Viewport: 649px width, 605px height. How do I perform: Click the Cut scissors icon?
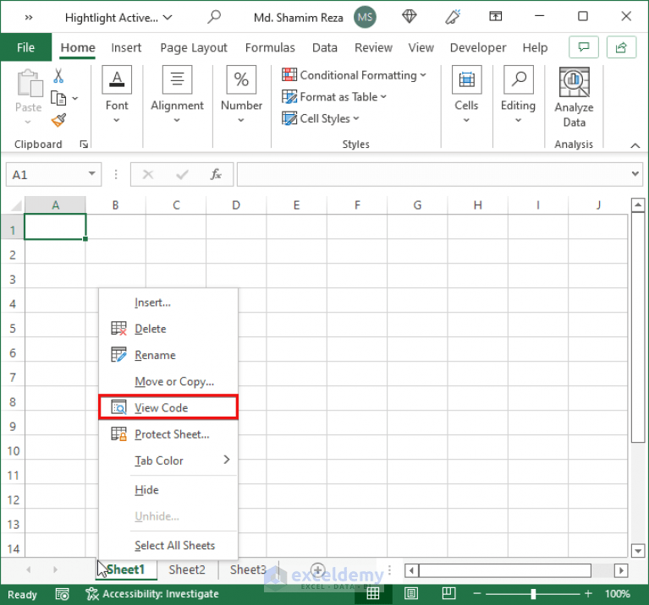[x=58, y=76]
